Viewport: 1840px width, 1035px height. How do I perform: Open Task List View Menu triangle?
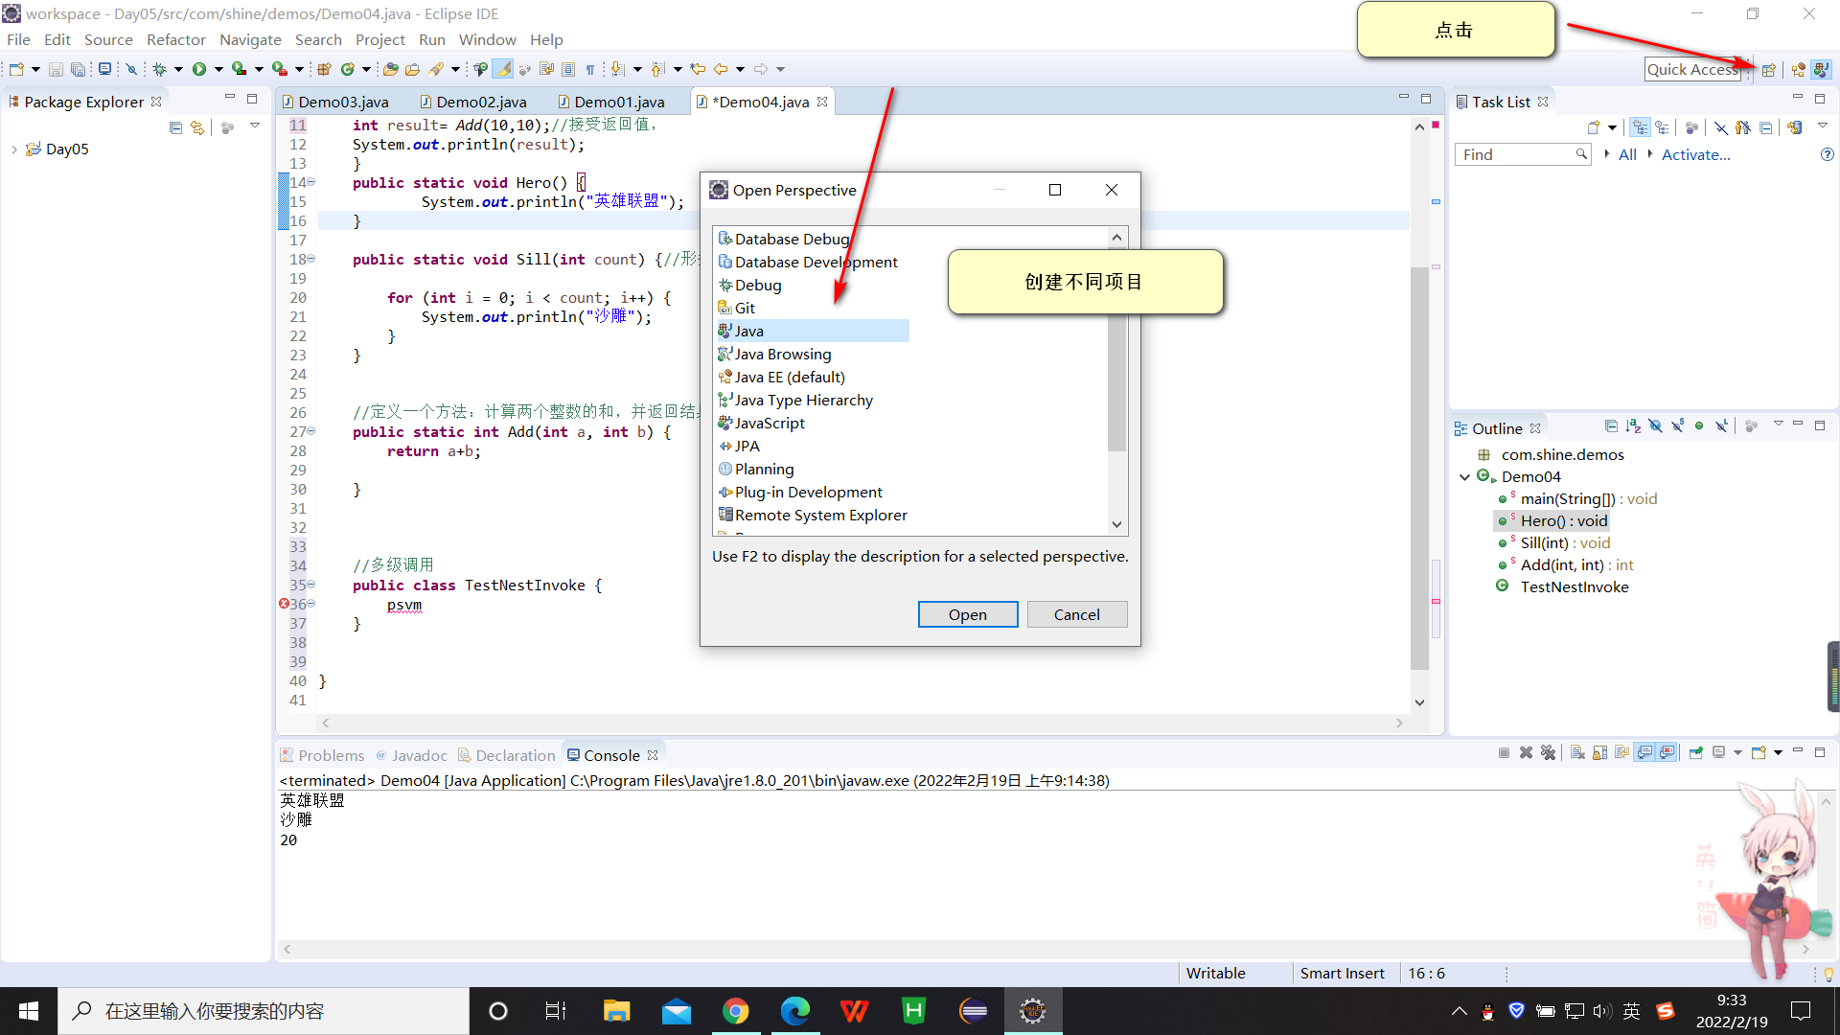pos(1822,126)
